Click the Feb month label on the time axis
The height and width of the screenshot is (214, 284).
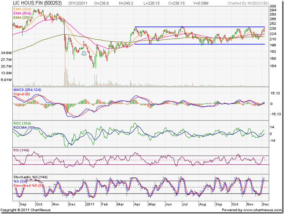pos(105,204)
